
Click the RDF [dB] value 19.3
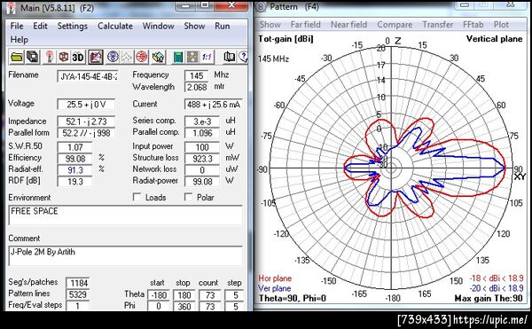point(75,182)
